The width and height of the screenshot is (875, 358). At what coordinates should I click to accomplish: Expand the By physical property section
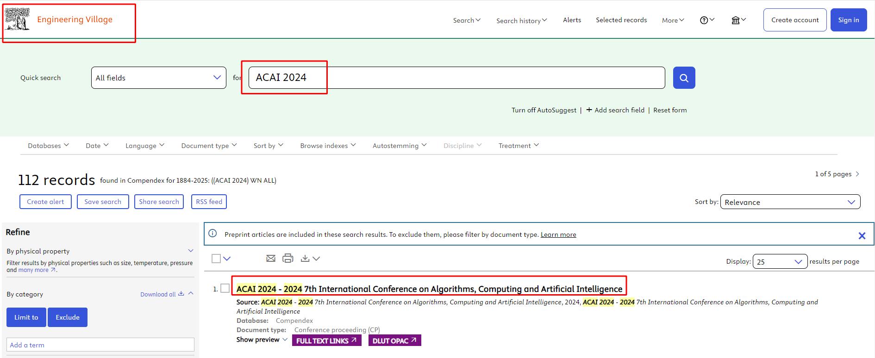click(x=191, y=251)
